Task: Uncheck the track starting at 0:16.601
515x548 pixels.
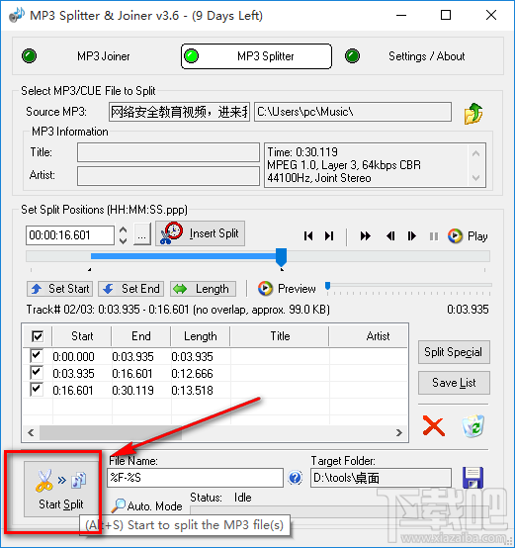Action: (37, 389)
